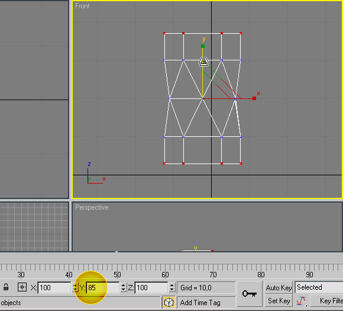Toggle the yellow cube icon beside Add Time Tag
Screen dimensions: 343x311
(x=169, y=303)
